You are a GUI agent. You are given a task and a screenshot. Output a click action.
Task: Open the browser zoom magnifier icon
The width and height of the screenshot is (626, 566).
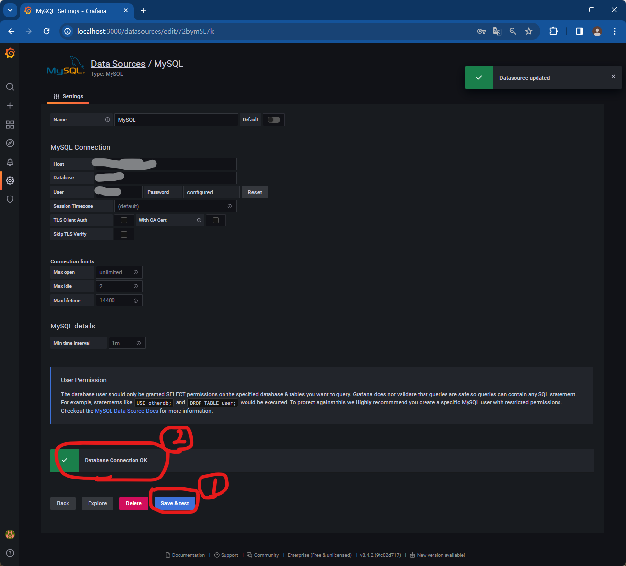point(513,31)
